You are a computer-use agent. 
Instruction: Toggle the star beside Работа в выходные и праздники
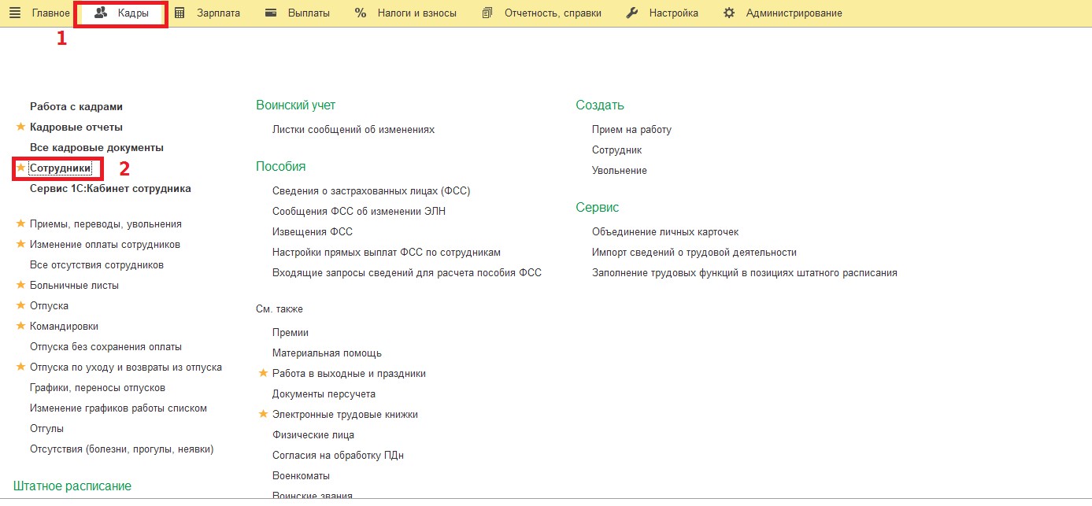(x=264, y=373)
